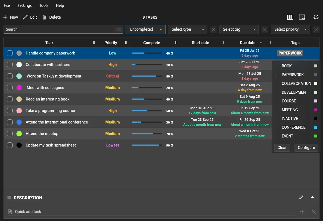Click the New task plus icon
This screenshot has width=323, height=221.
pos(5,17)
